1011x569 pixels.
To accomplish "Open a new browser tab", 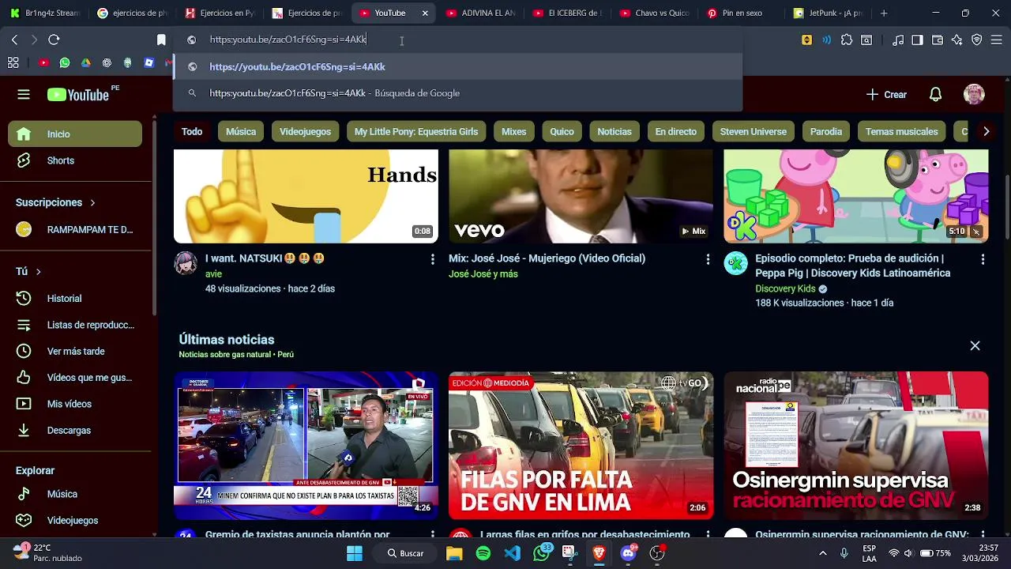I will (884, 13).
